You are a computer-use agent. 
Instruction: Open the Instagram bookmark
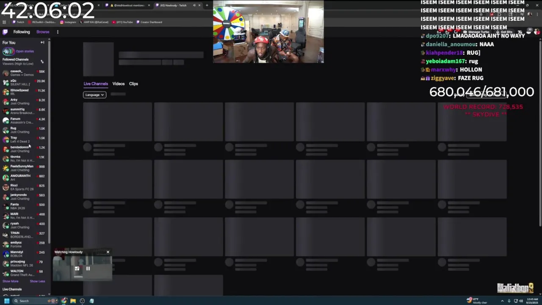pos(68,22)
